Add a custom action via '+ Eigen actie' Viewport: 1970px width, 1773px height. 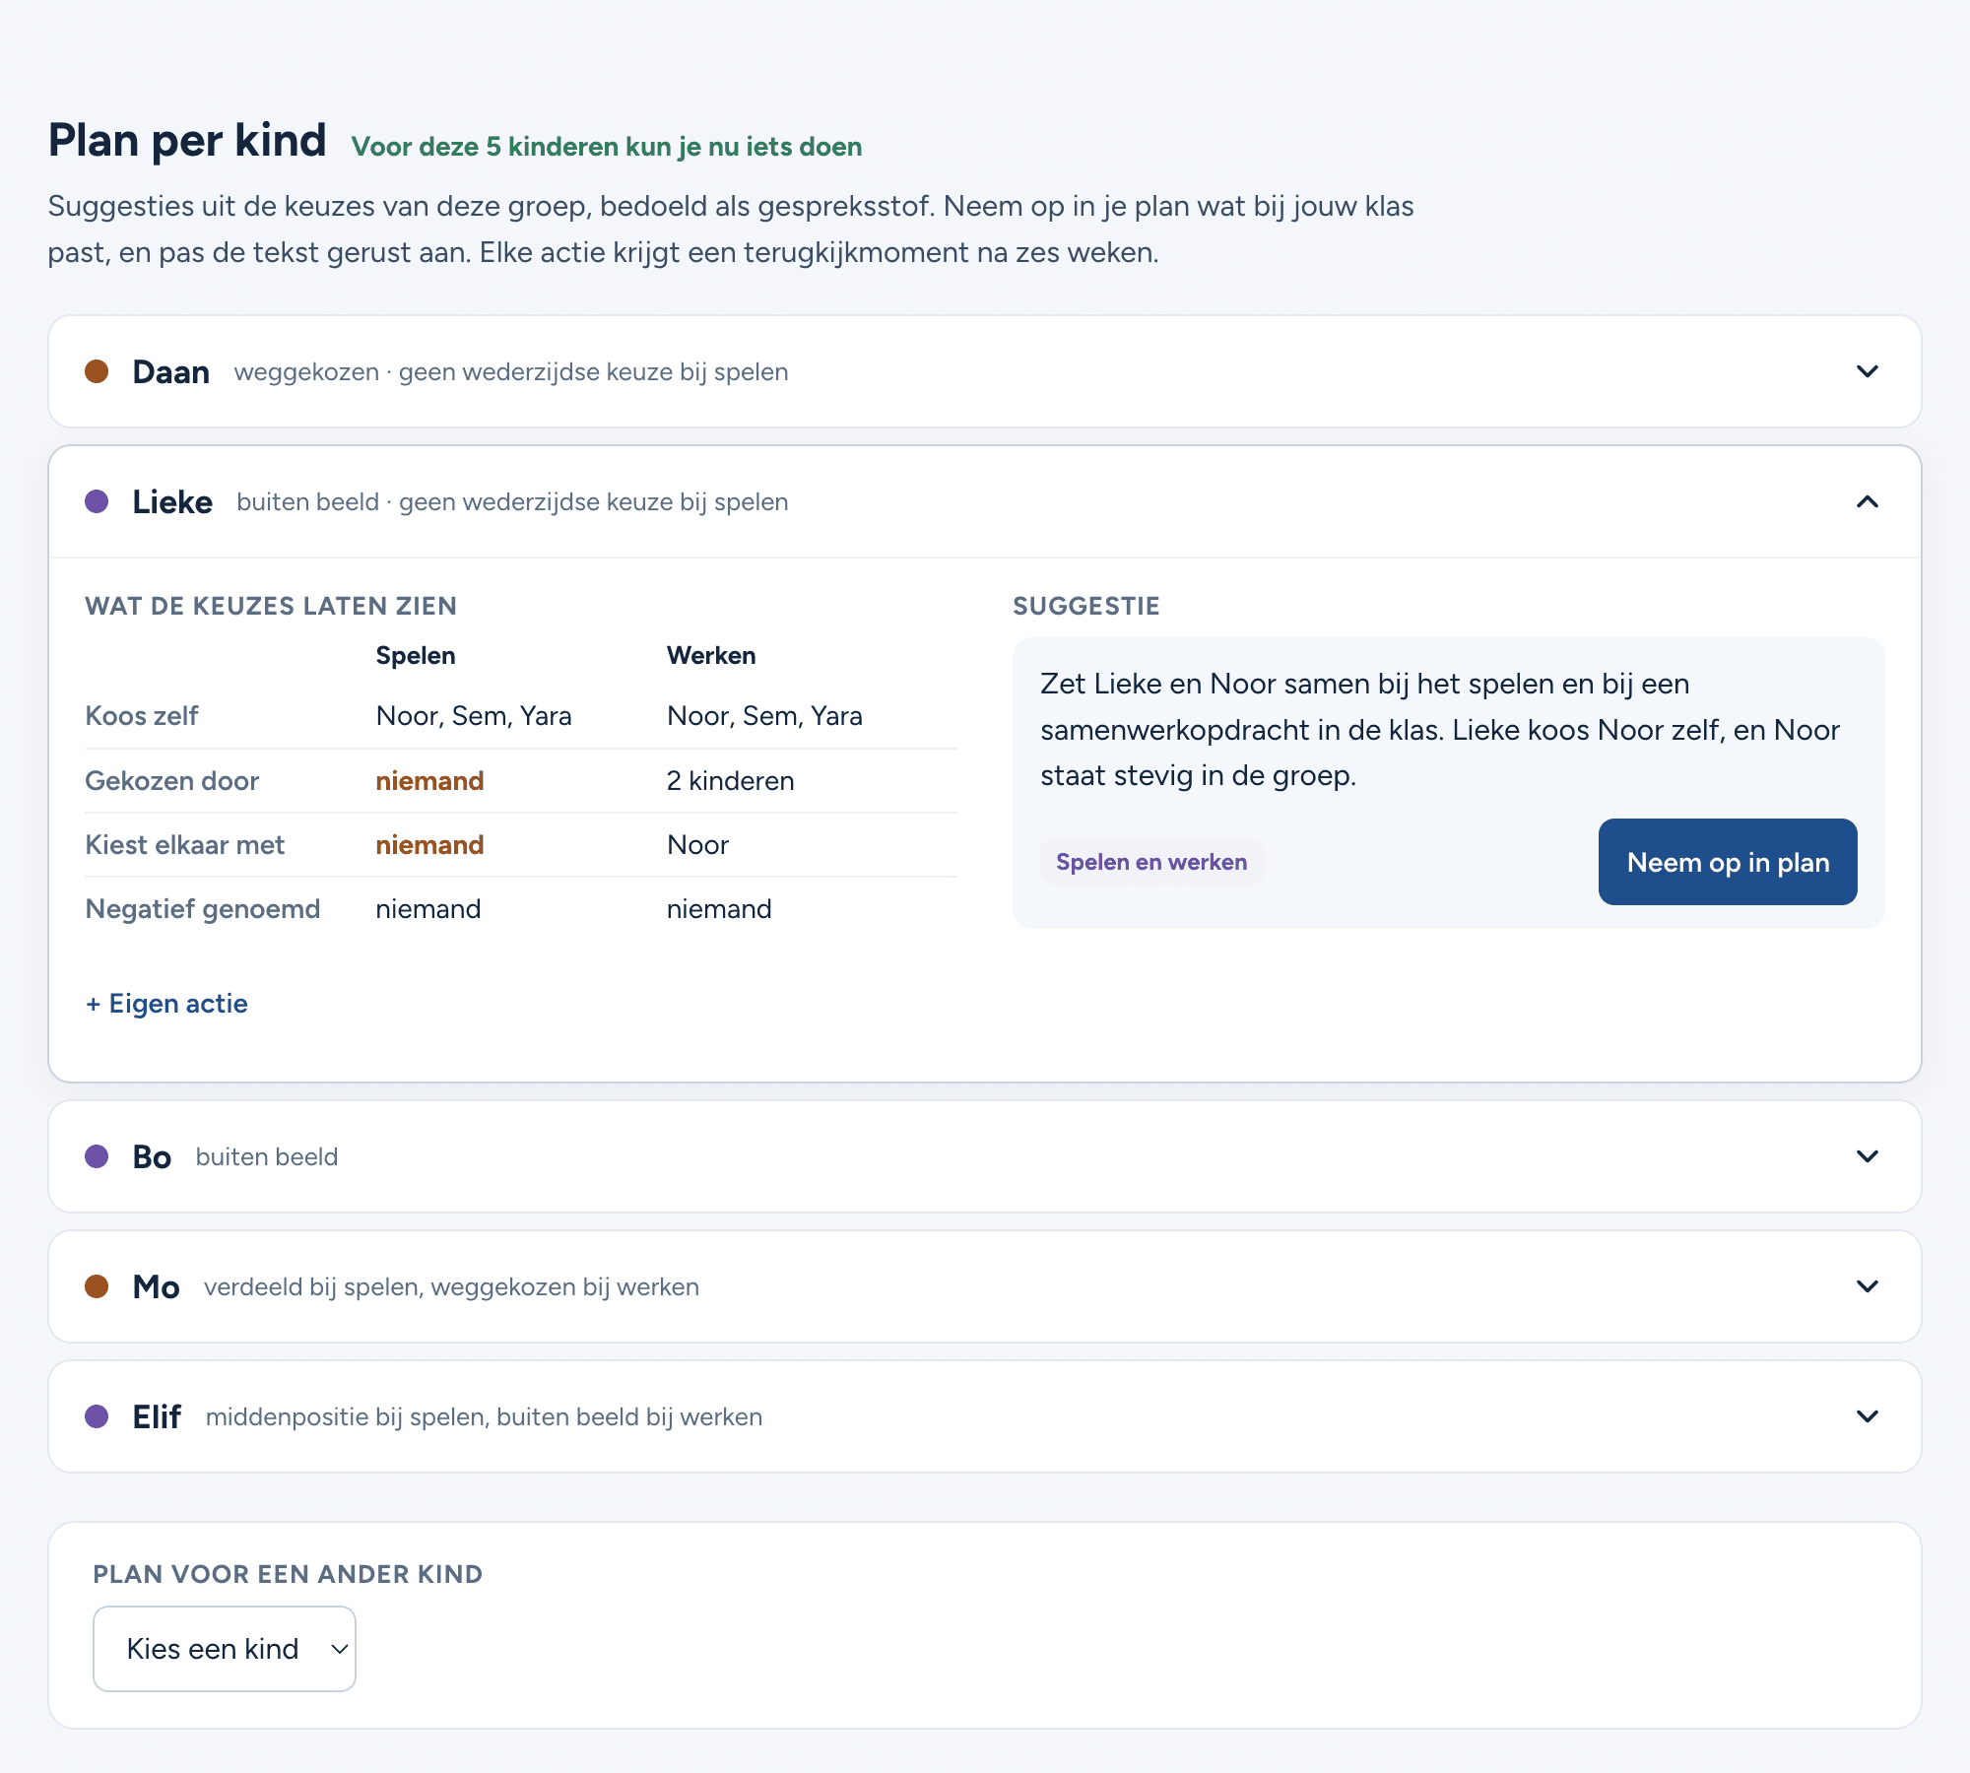pyautogui.click(x=166, y=1004)
